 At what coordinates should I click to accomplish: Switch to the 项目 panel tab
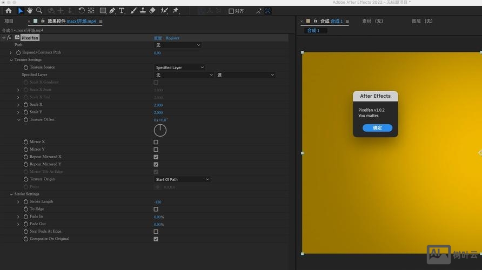tap(9, 22)
